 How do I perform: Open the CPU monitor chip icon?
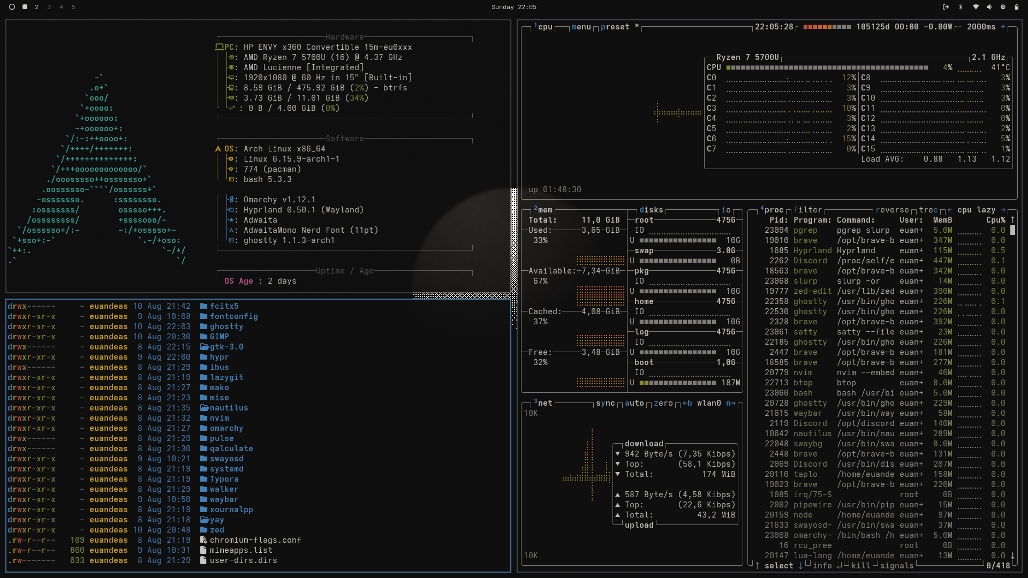pos(1003,7)
